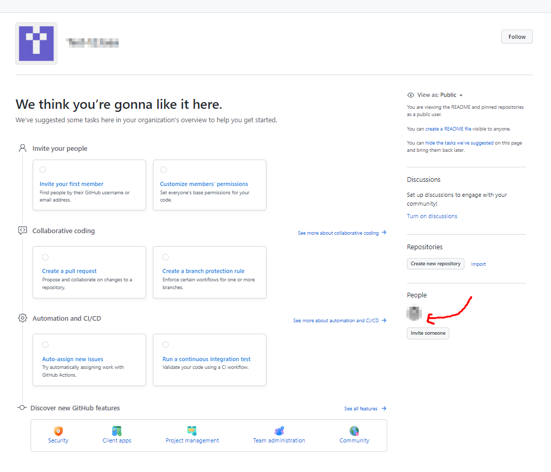Image resolution: width=551 pixels, height=472 pixels.
Task: Click arrow after See more about automation
Action: [384, 320]
